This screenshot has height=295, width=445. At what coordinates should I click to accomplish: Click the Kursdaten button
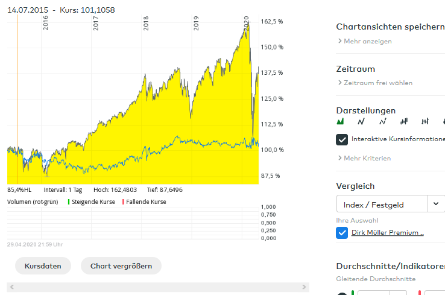[43, 265]
